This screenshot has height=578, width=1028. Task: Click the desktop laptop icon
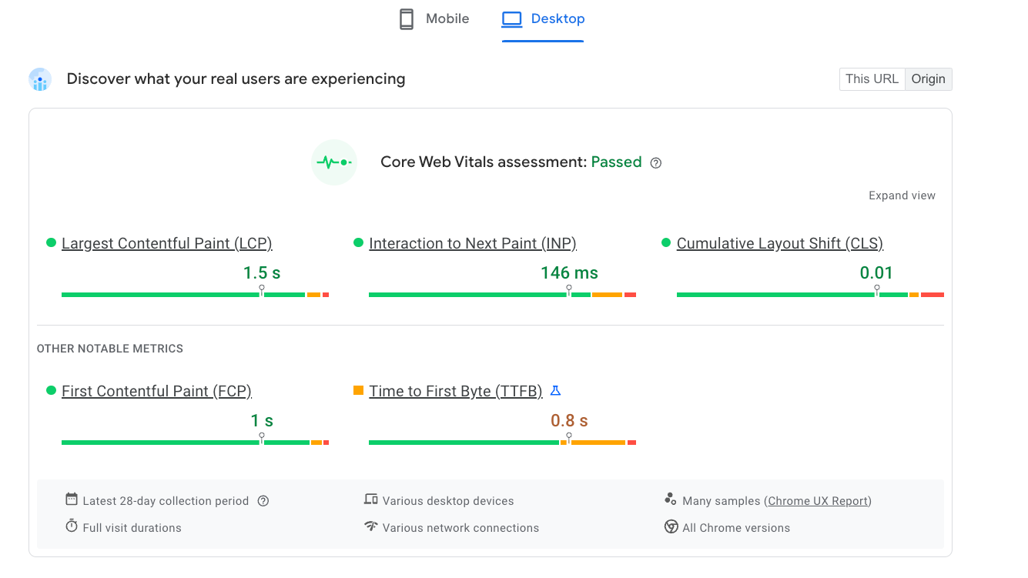click(x=512, y=19)
